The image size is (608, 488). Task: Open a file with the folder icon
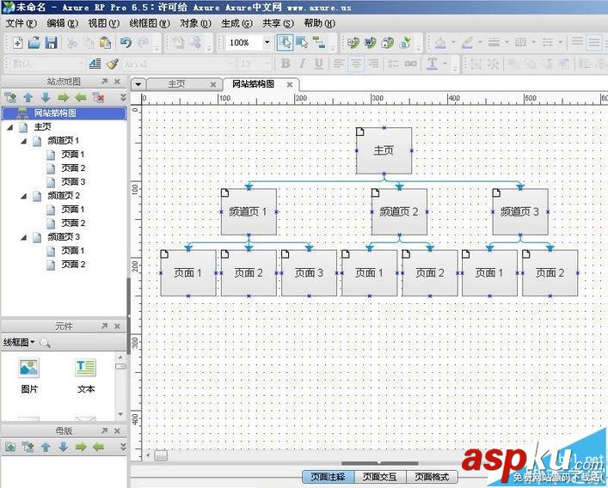pyautogui.click(x=34, y=42)
